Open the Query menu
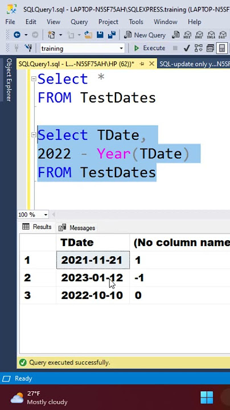 (x=79, y=22)
